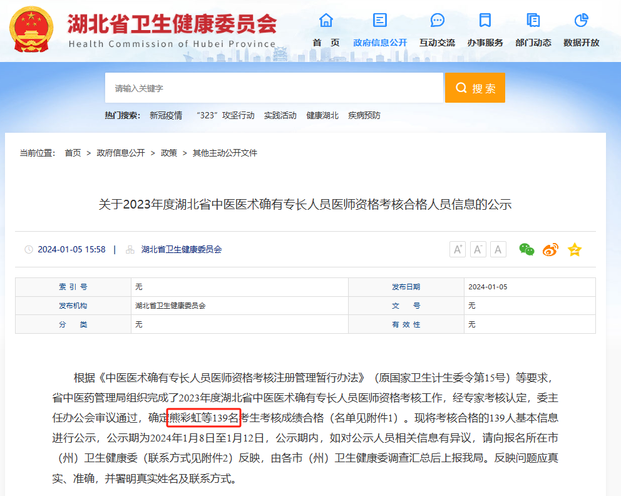Click the 分类 label cell
This screenshot has height=496, width=621.
[x=73, y=324]
